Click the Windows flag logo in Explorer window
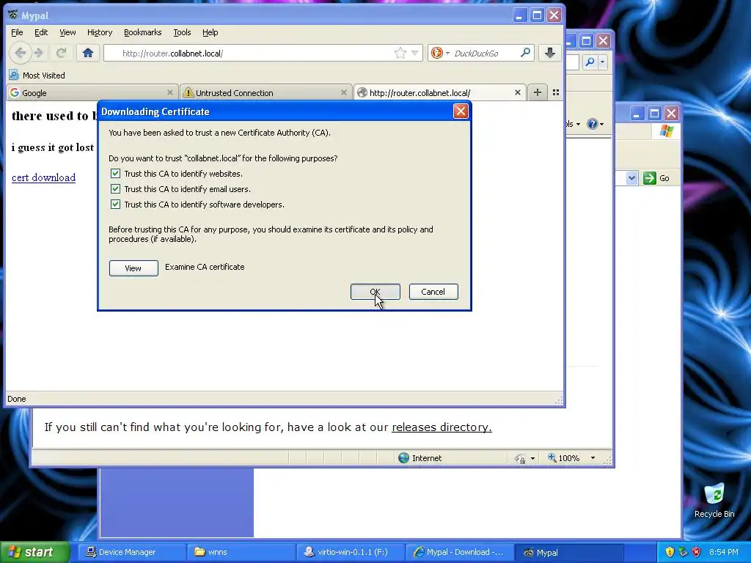This screenshot has height=563, width=751. tap(666, 130)
